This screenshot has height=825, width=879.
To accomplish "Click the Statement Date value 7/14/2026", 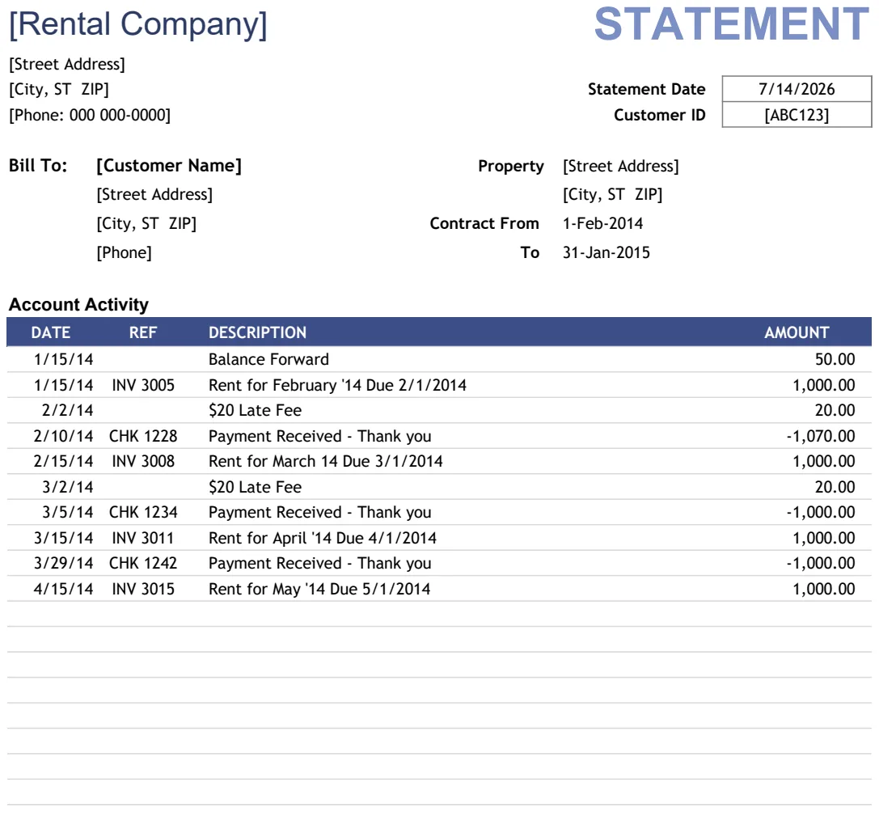I will [797, 89].
